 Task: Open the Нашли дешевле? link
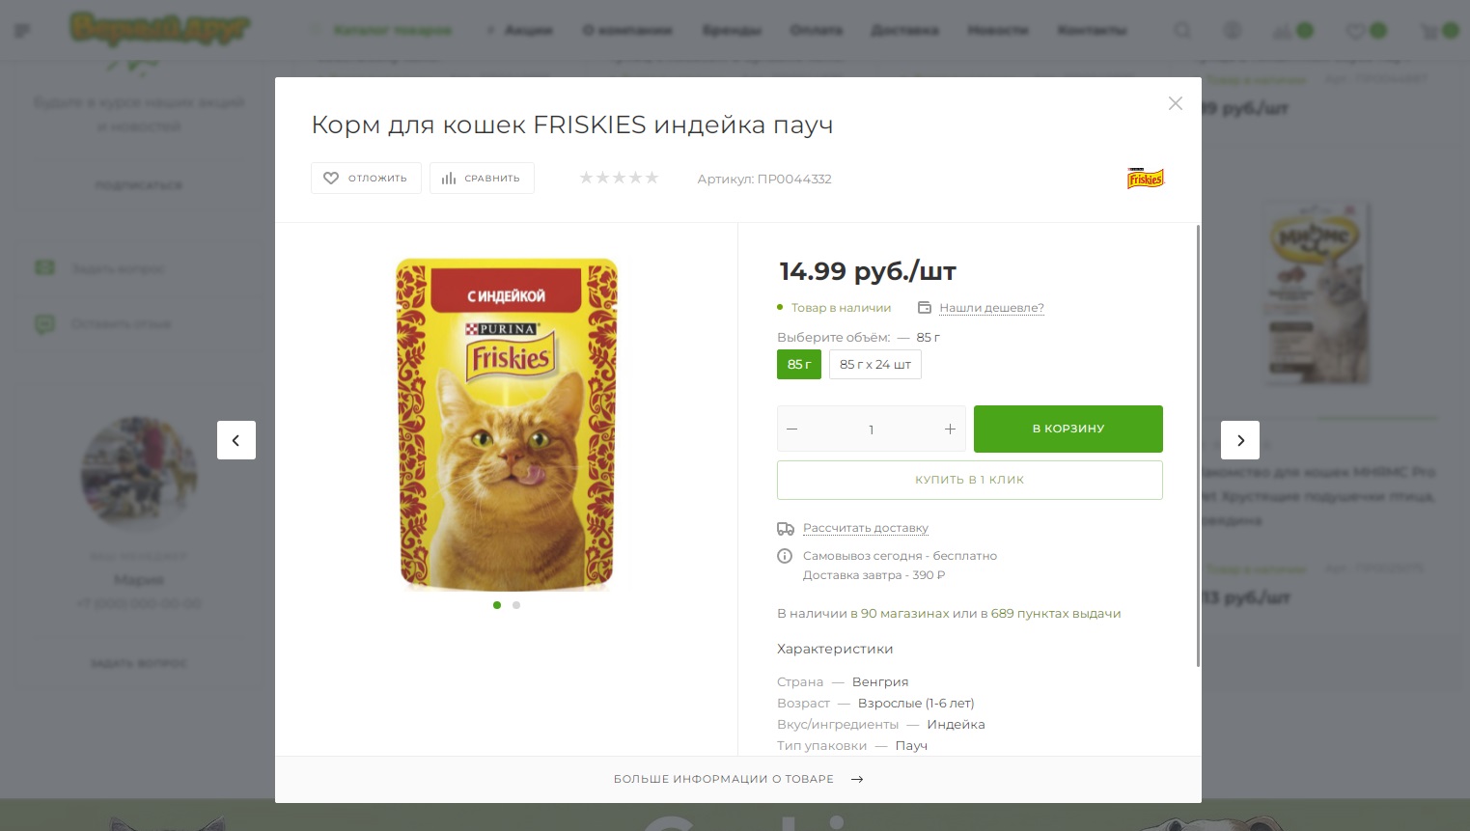[991, 308]
